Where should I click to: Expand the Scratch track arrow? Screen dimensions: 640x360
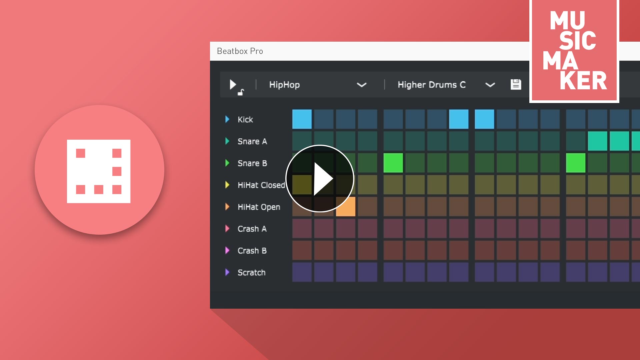(x=227, y=272)
